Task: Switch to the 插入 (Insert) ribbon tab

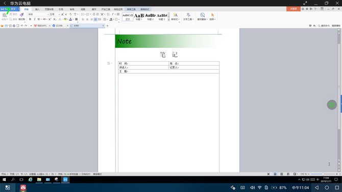Action: click(x=37, y=9)
